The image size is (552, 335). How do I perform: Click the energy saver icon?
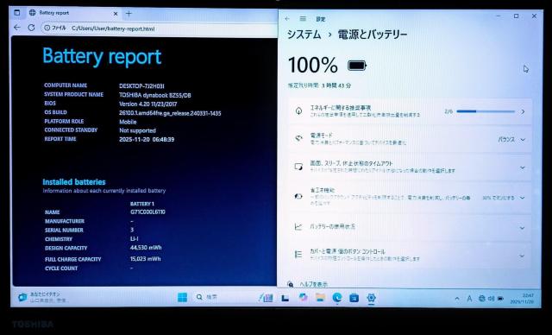298,196
